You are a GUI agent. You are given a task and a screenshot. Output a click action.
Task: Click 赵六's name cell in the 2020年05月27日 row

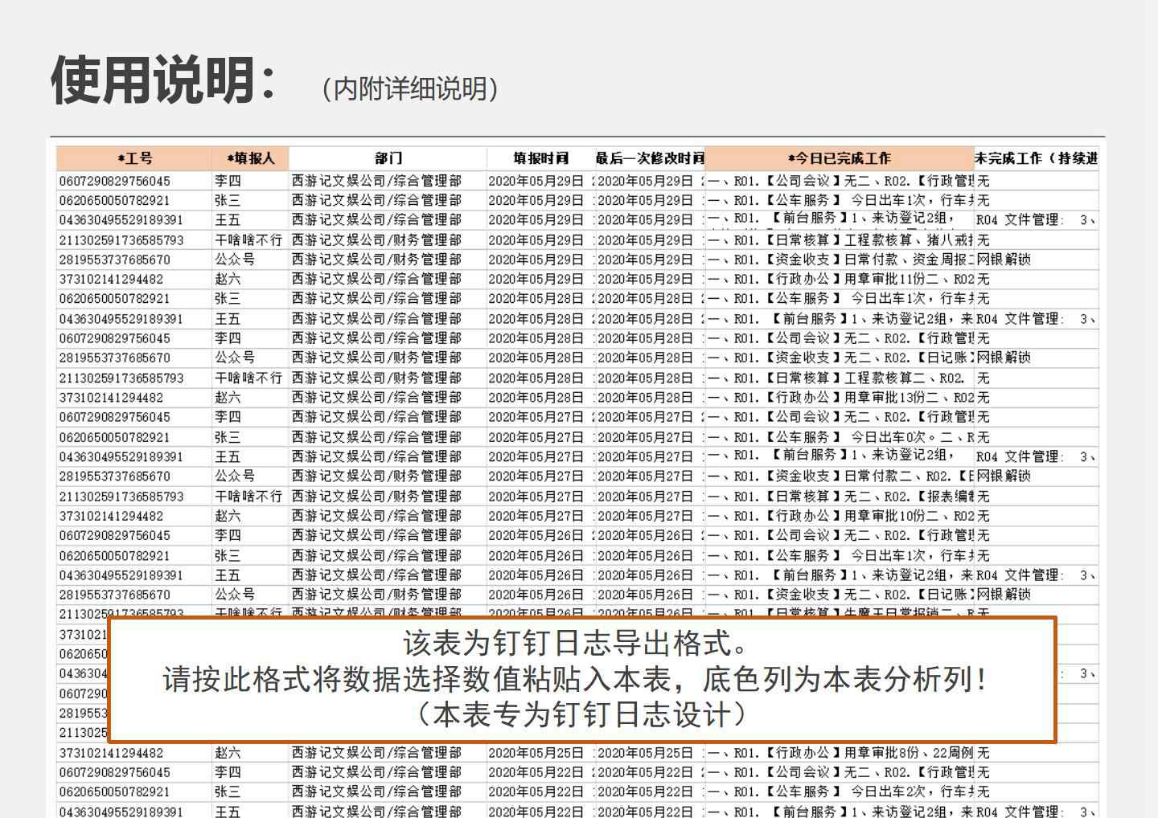[250, 516]
